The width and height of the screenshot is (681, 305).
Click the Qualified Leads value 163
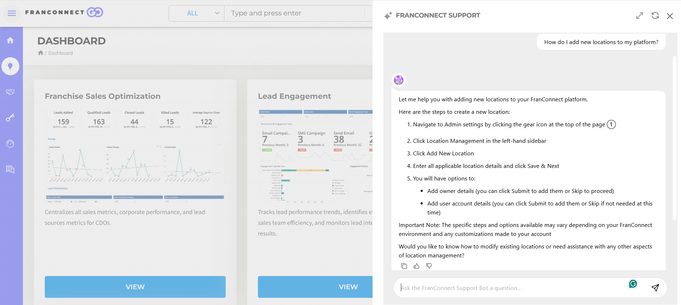(x=99, y=122)
